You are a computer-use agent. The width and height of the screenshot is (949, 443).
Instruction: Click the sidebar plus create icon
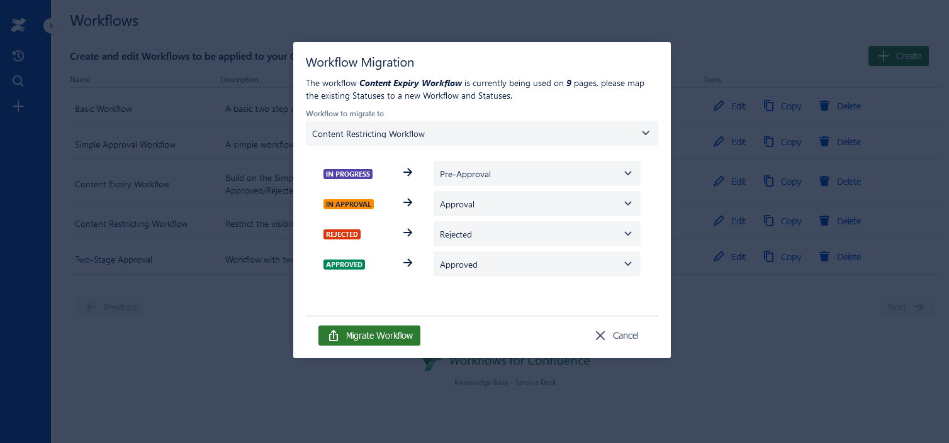(x=18, y=106)
